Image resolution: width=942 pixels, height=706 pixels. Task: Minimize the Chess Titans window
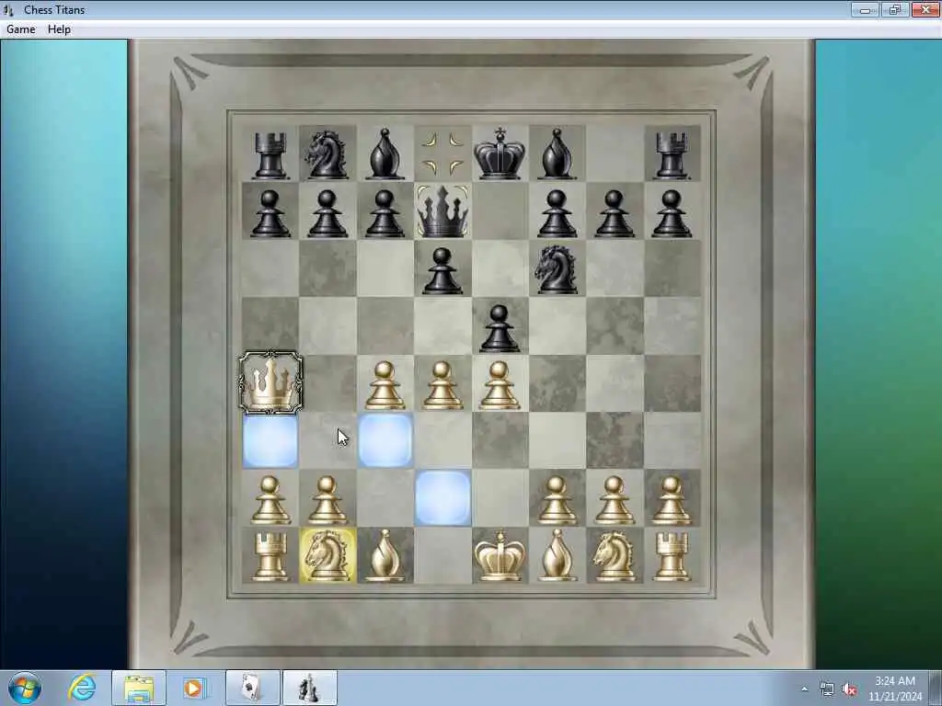(865, 9)
